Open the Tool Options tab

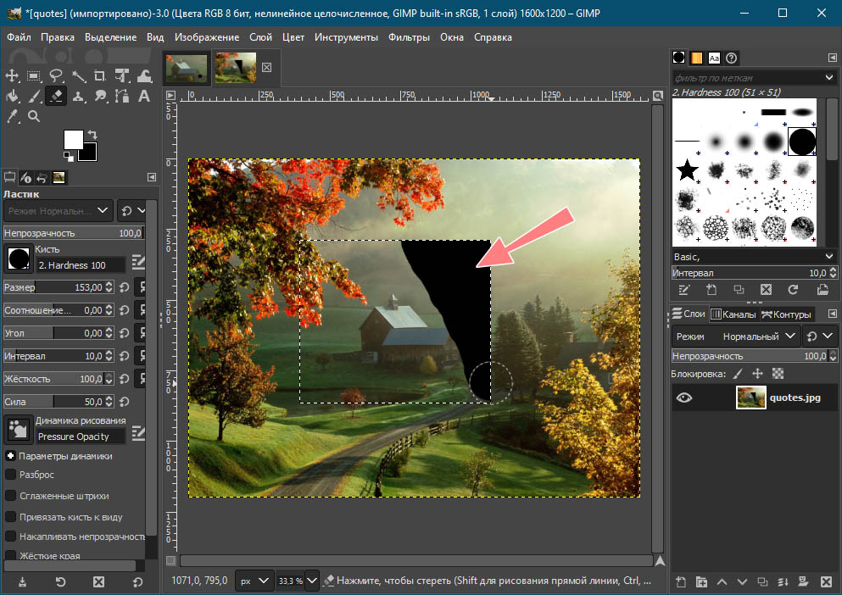coord(9,177)
